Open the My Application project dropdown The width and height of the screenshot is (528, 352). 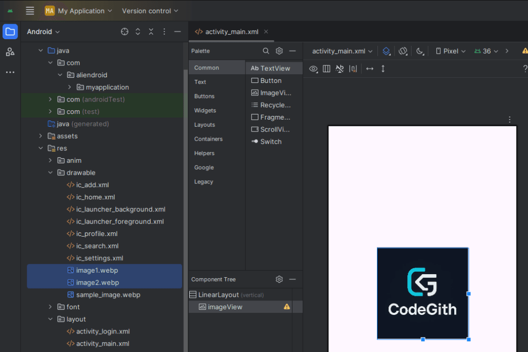78,11
